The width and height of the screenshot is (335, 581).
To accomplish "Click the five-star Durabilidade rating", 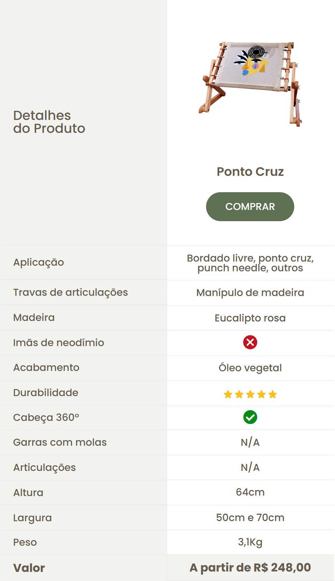I will click(x=250, y=394).
